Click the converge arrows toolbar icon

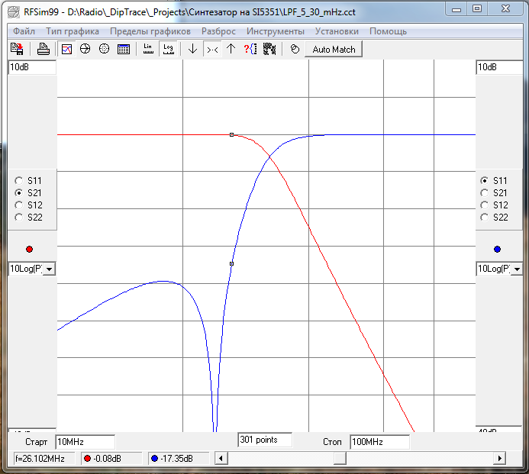click(x=212, y=50)
